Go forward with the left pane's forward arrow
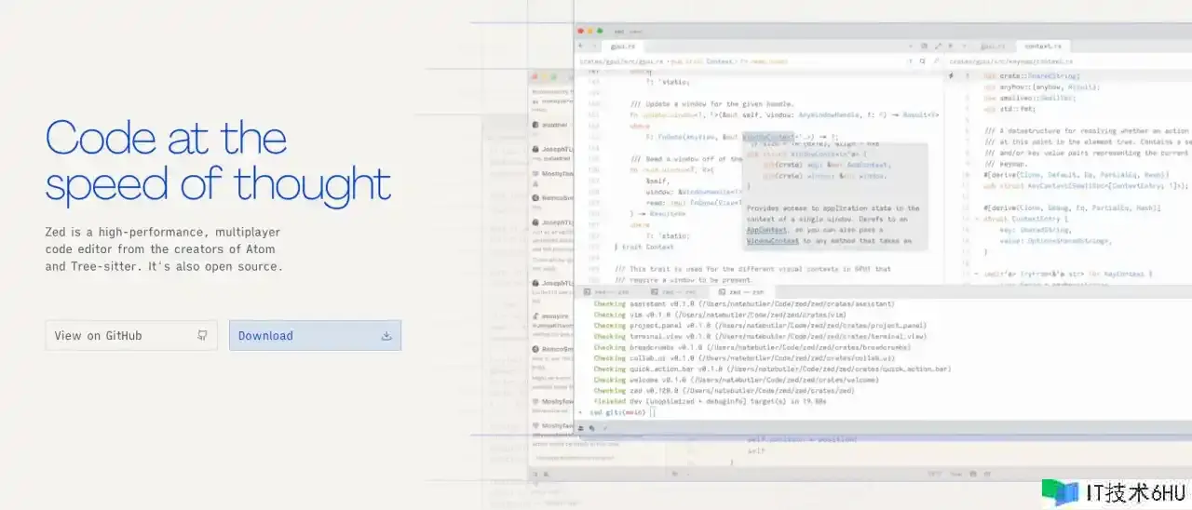 pyautogui.click(x=595, y=46)
